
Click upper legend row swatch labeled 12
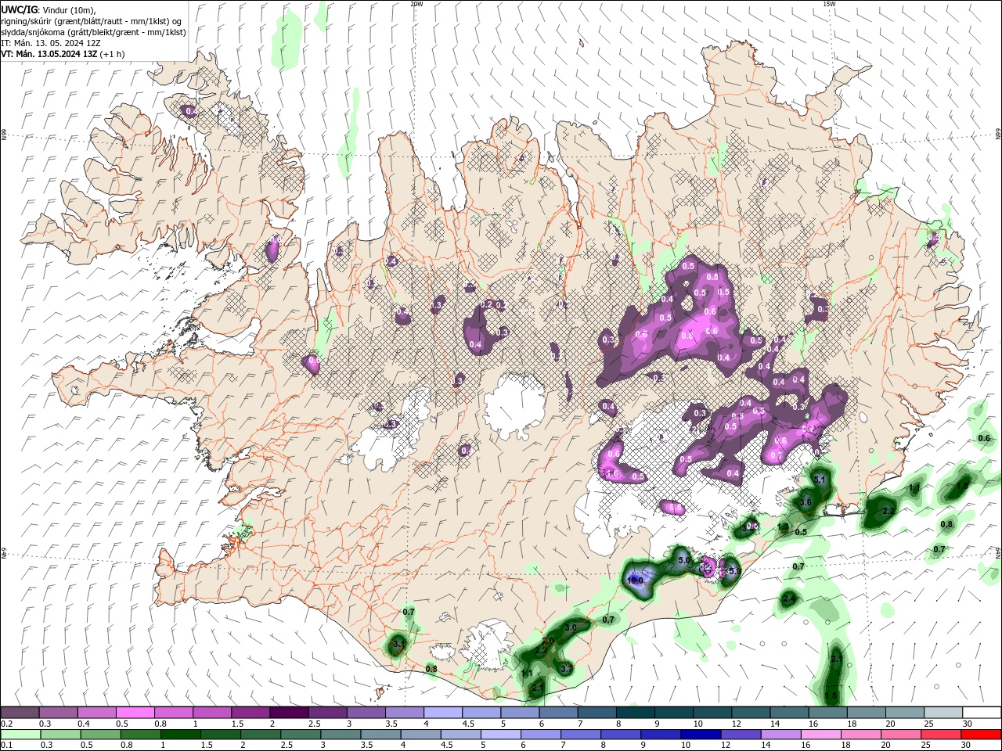point(751,713)
